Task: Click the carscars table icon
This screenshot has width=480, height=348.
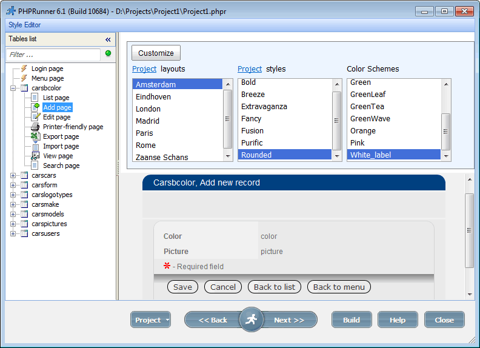Action: click(24, 175)
